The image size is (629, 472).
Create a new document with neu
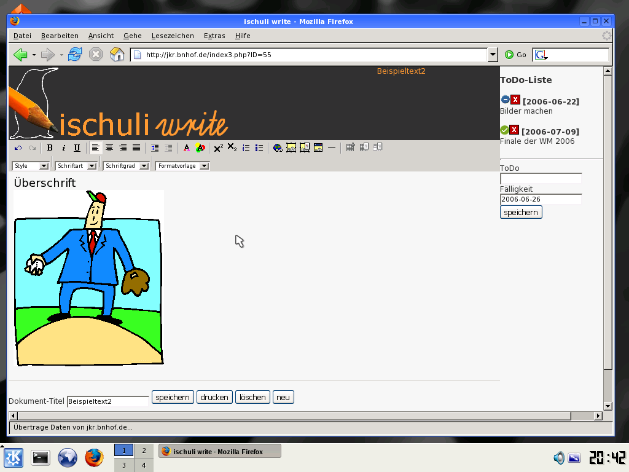(283, 398)
